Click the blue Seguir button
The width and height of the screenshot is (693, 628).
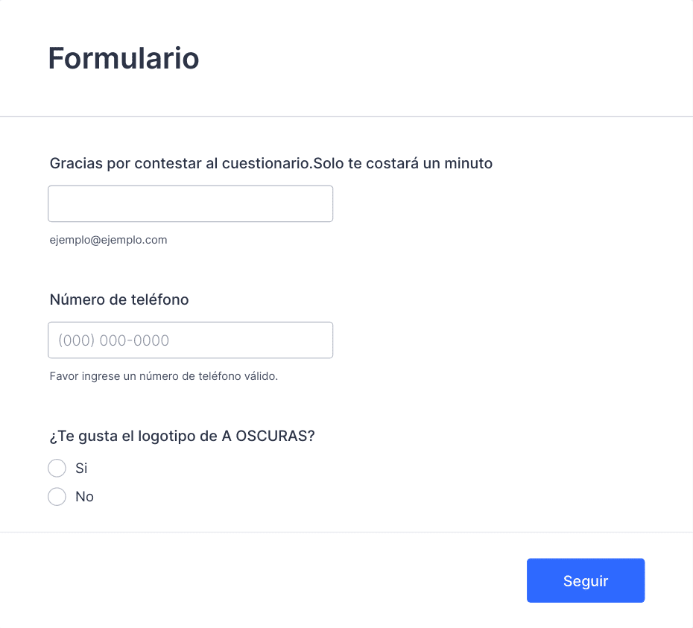pos(586,580)
